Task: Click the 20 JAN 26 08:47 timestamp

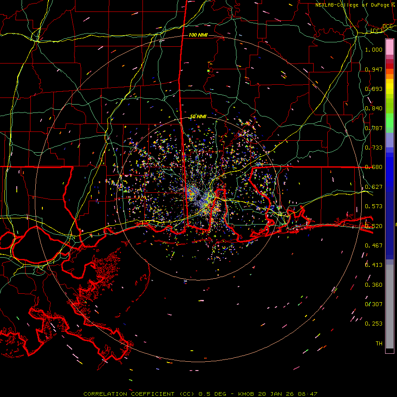Action: [x=288, y=394]
